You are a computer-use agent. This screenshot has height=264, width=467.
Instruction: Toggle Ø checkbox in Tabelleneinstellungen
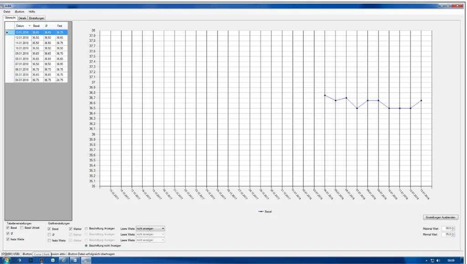pyautogui.click(x=8, y=234)
